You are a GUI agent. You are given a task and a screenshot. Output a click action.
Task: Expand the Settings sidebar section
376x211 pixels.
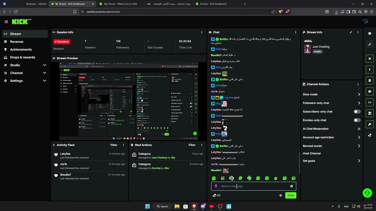(25, 81)
